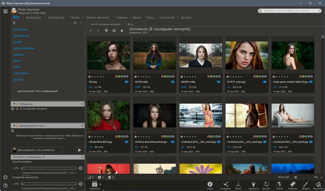Add a favorite with plus beside В последнем импорте
Screen dimensions: 325x191
tap(12, 109)
